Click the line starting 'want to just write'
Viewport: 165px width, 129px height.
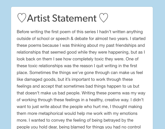[79, 107]
